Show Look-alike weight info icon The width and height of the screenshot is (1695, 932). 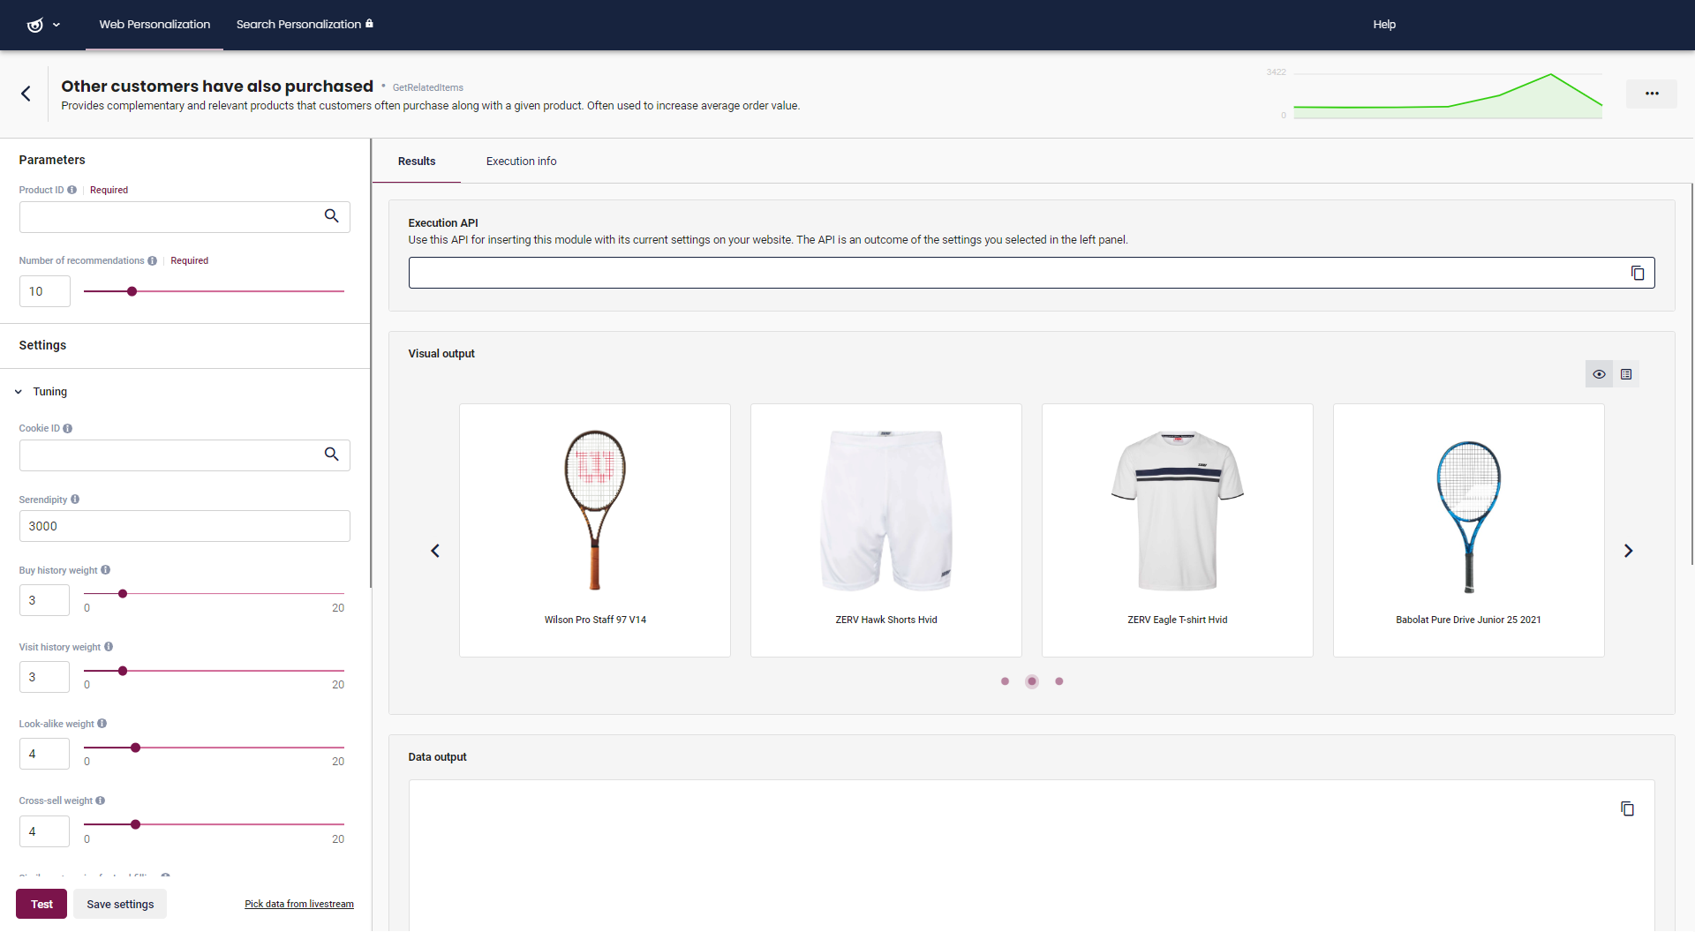coord(102,724)
